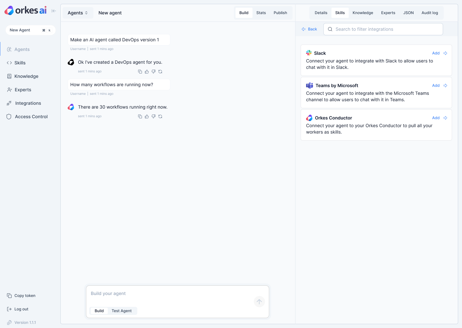The height and width of the screenshot is (328, 462).
Task: Click the send arrow button
Action: (259, 301)
